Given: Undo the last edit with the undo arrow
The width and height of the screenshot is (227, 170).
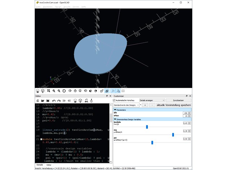Looking at the screenshot, I should pos(54,101).
